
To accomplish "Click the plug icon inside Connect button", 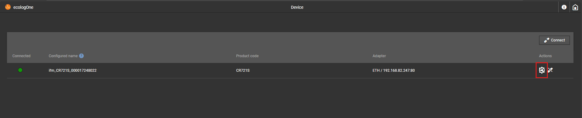I will tap(547, 40).
